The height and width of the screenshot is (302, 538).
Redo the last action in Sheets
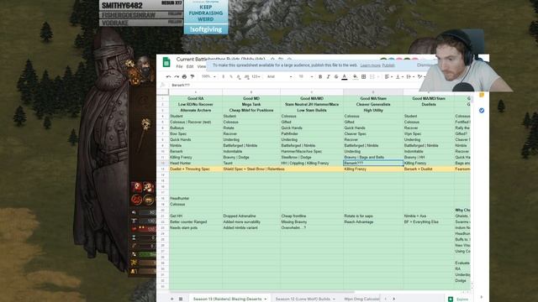coord(177,76)
